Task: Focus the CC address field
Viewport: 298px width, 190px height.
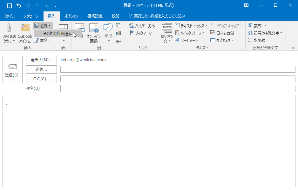Action: [178, 79]
